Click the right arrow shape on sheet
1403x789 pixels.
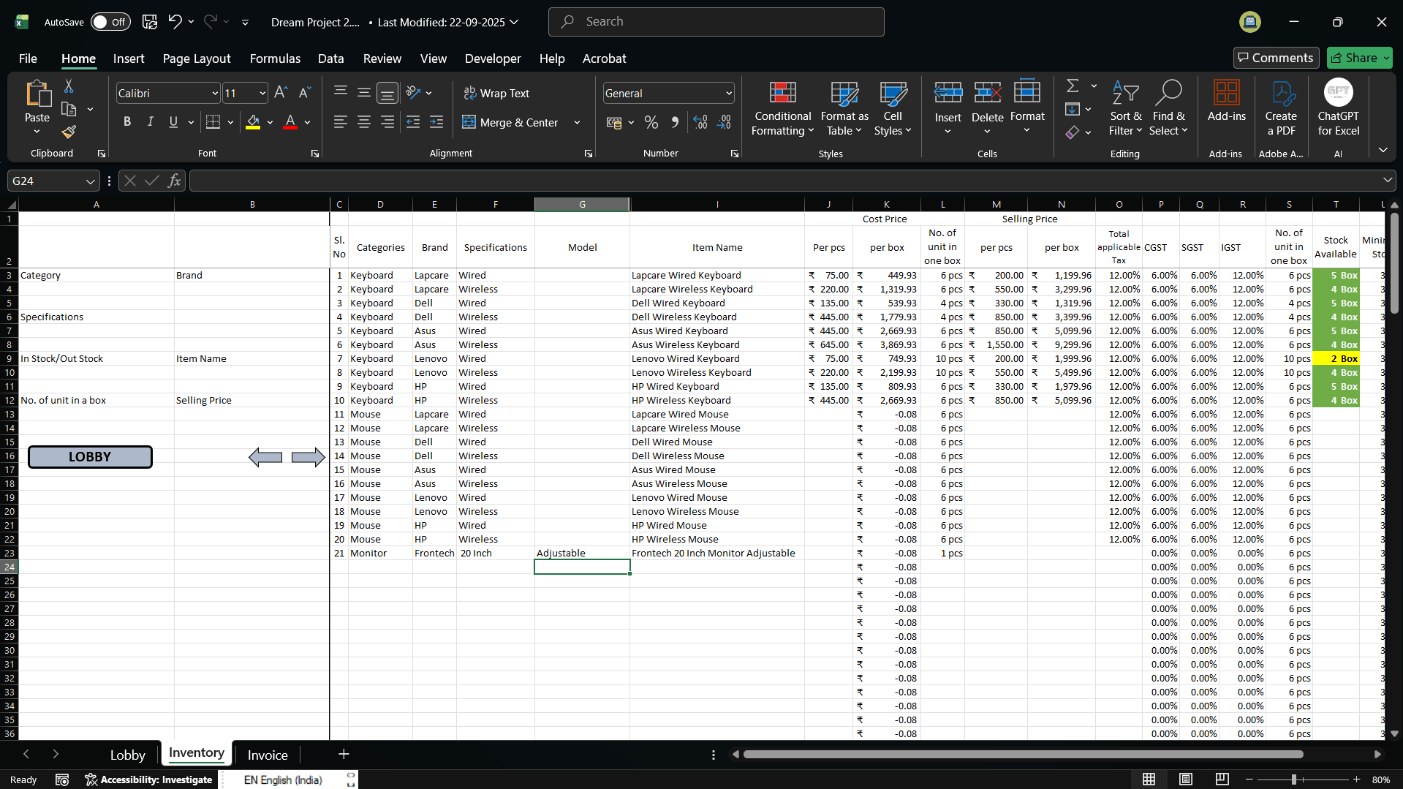tap(308, 457)
